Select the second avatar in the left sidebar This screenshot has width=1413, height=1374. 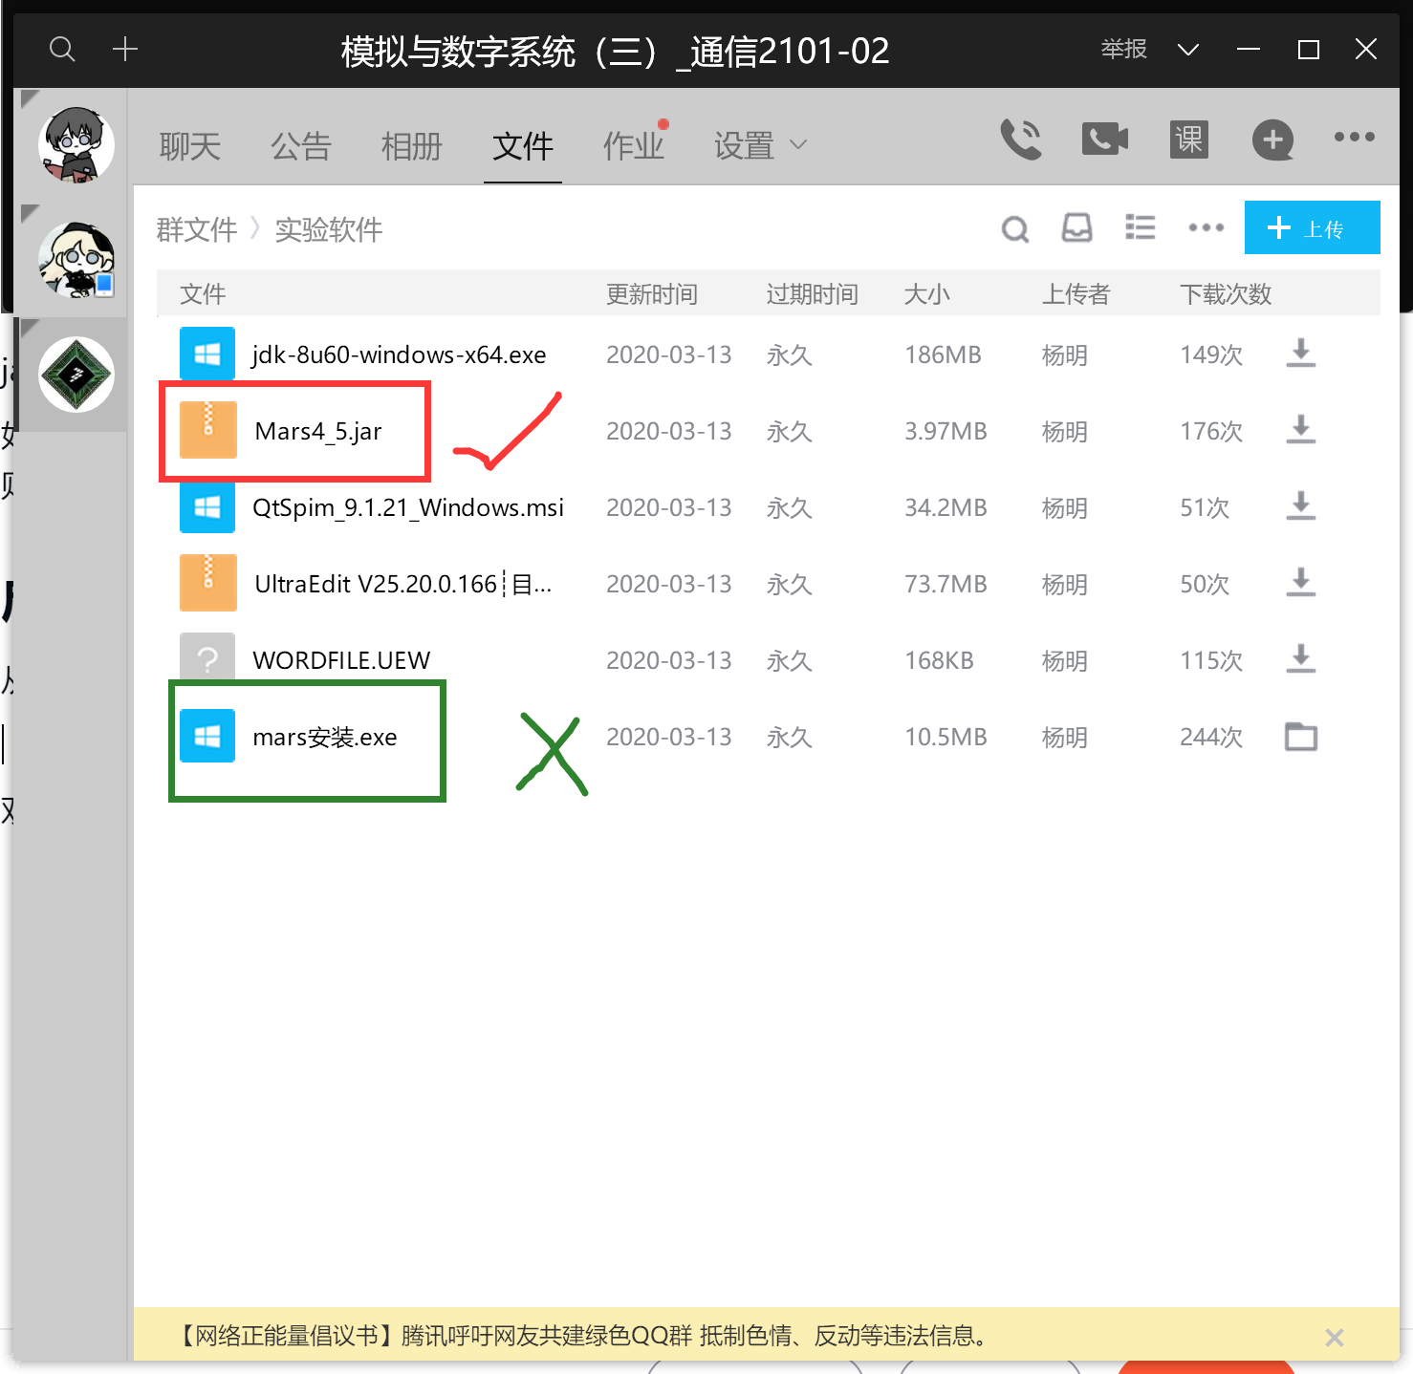(x=75, y=259)
